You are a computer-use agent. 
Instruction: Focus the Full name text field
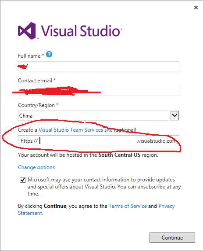click(x=99, y=66)
